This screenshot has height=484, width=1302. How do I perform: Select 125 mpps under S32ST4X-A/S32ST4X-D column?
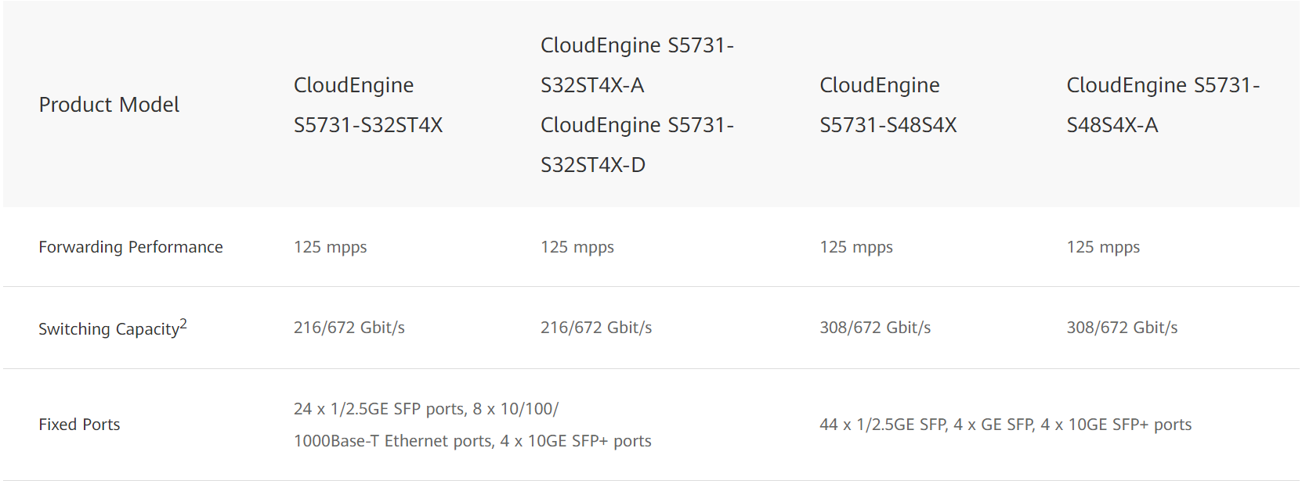pyautogui.click(x=577, y=247)
